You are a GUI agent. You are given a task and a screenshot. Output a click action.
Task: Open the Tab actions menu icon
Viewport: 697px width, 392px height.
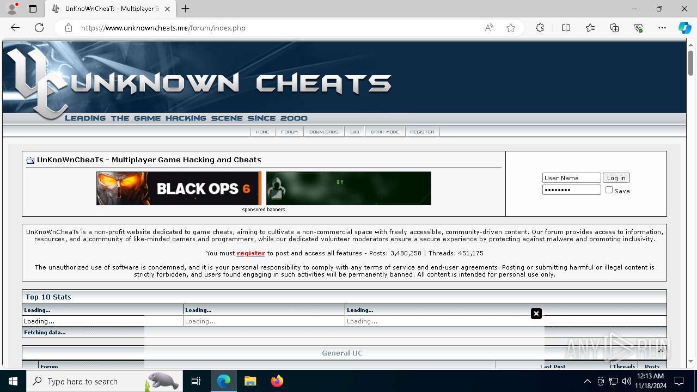coord(33,9)
